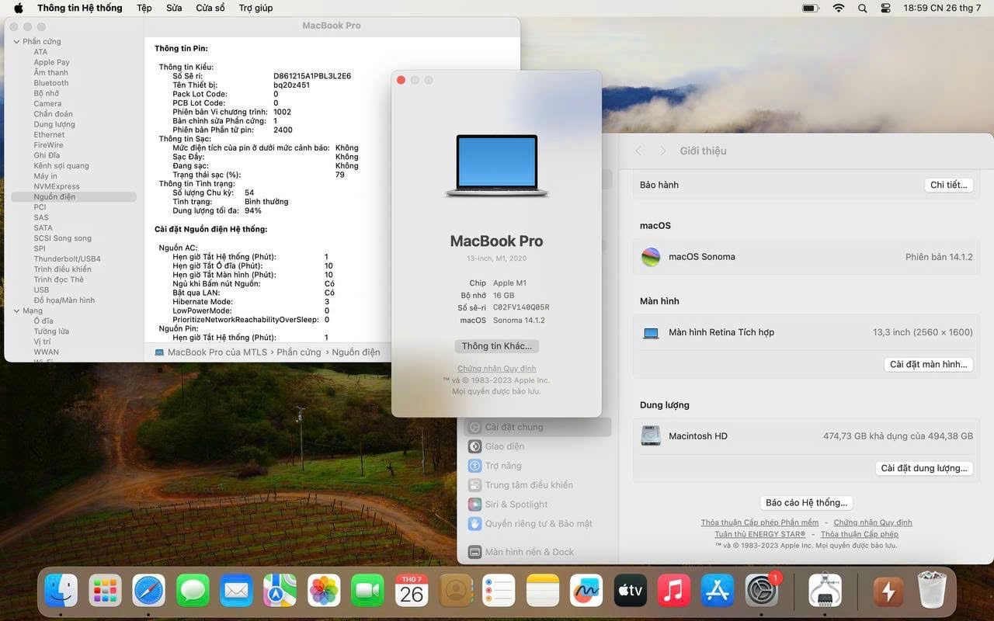Open the Sửa menu
Screen dimensions: 994x621
click(174, 8)
